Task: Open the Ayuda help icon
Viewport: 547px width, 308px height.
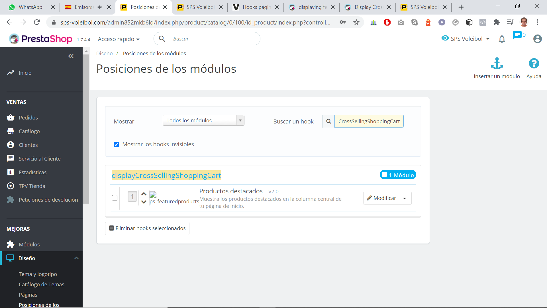Action: [x=534, y=63]
